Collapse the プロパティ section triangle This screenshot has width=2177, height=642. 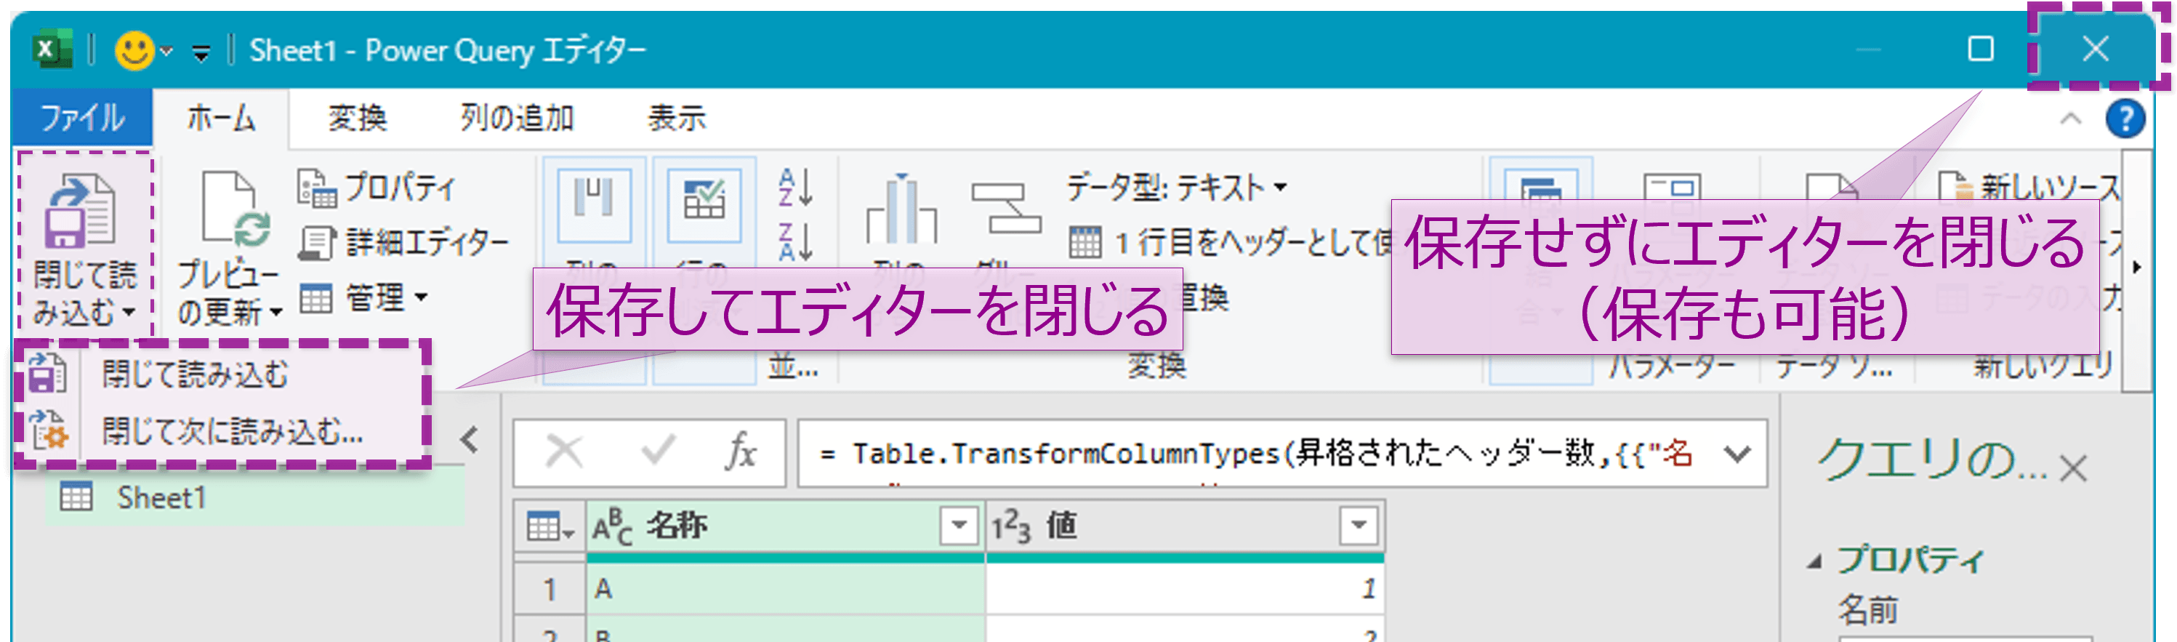coord(1814,561)
